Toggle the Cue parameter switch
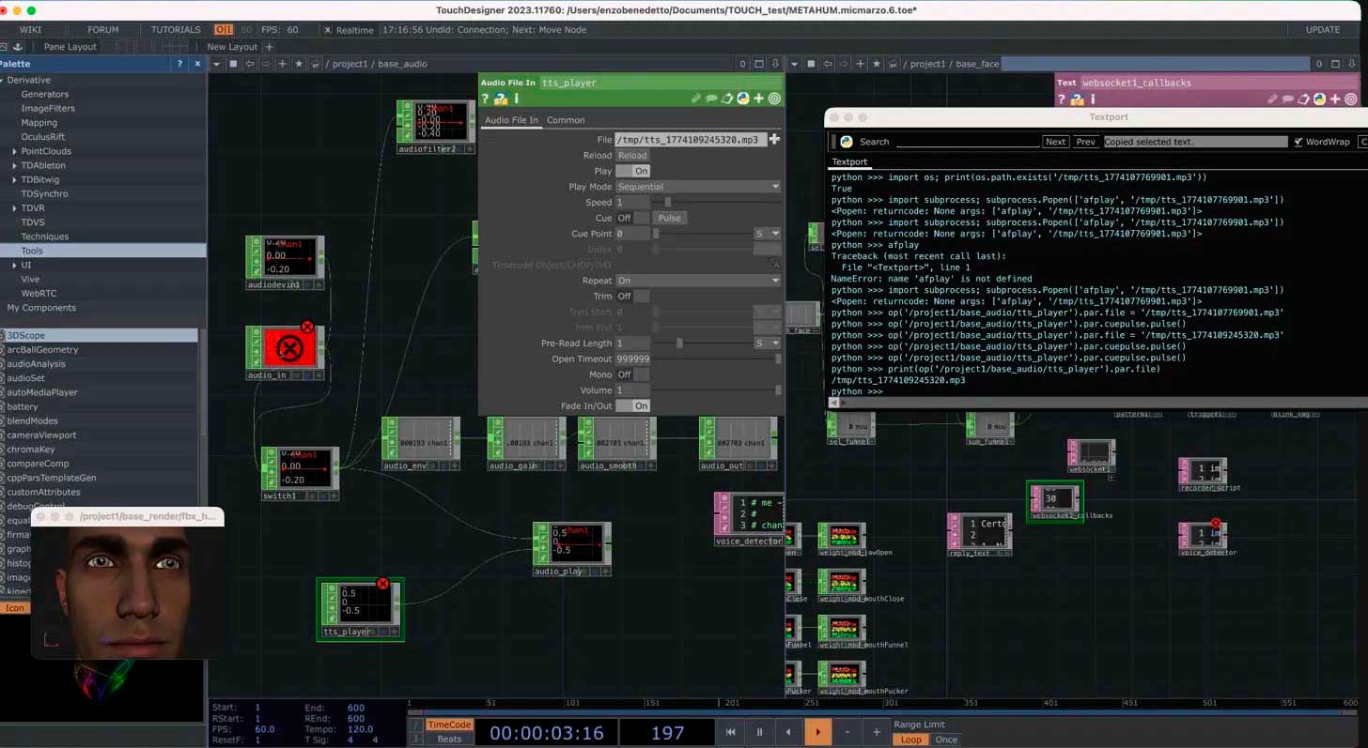 click(632, 218)
